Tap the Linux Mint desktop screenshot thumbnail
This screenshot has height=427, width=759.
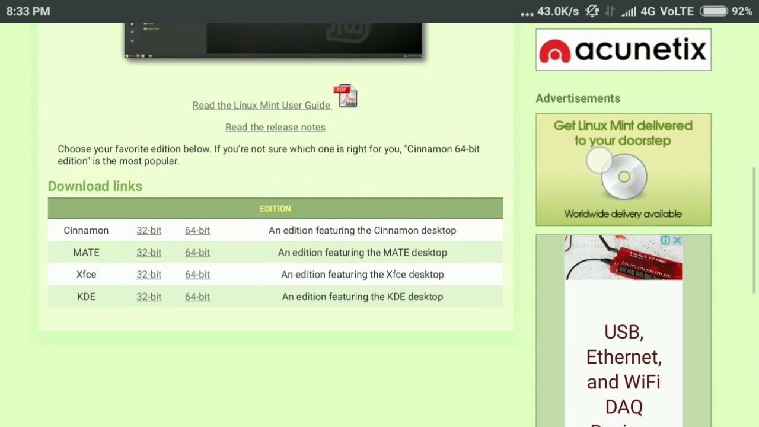click(273, 40)
